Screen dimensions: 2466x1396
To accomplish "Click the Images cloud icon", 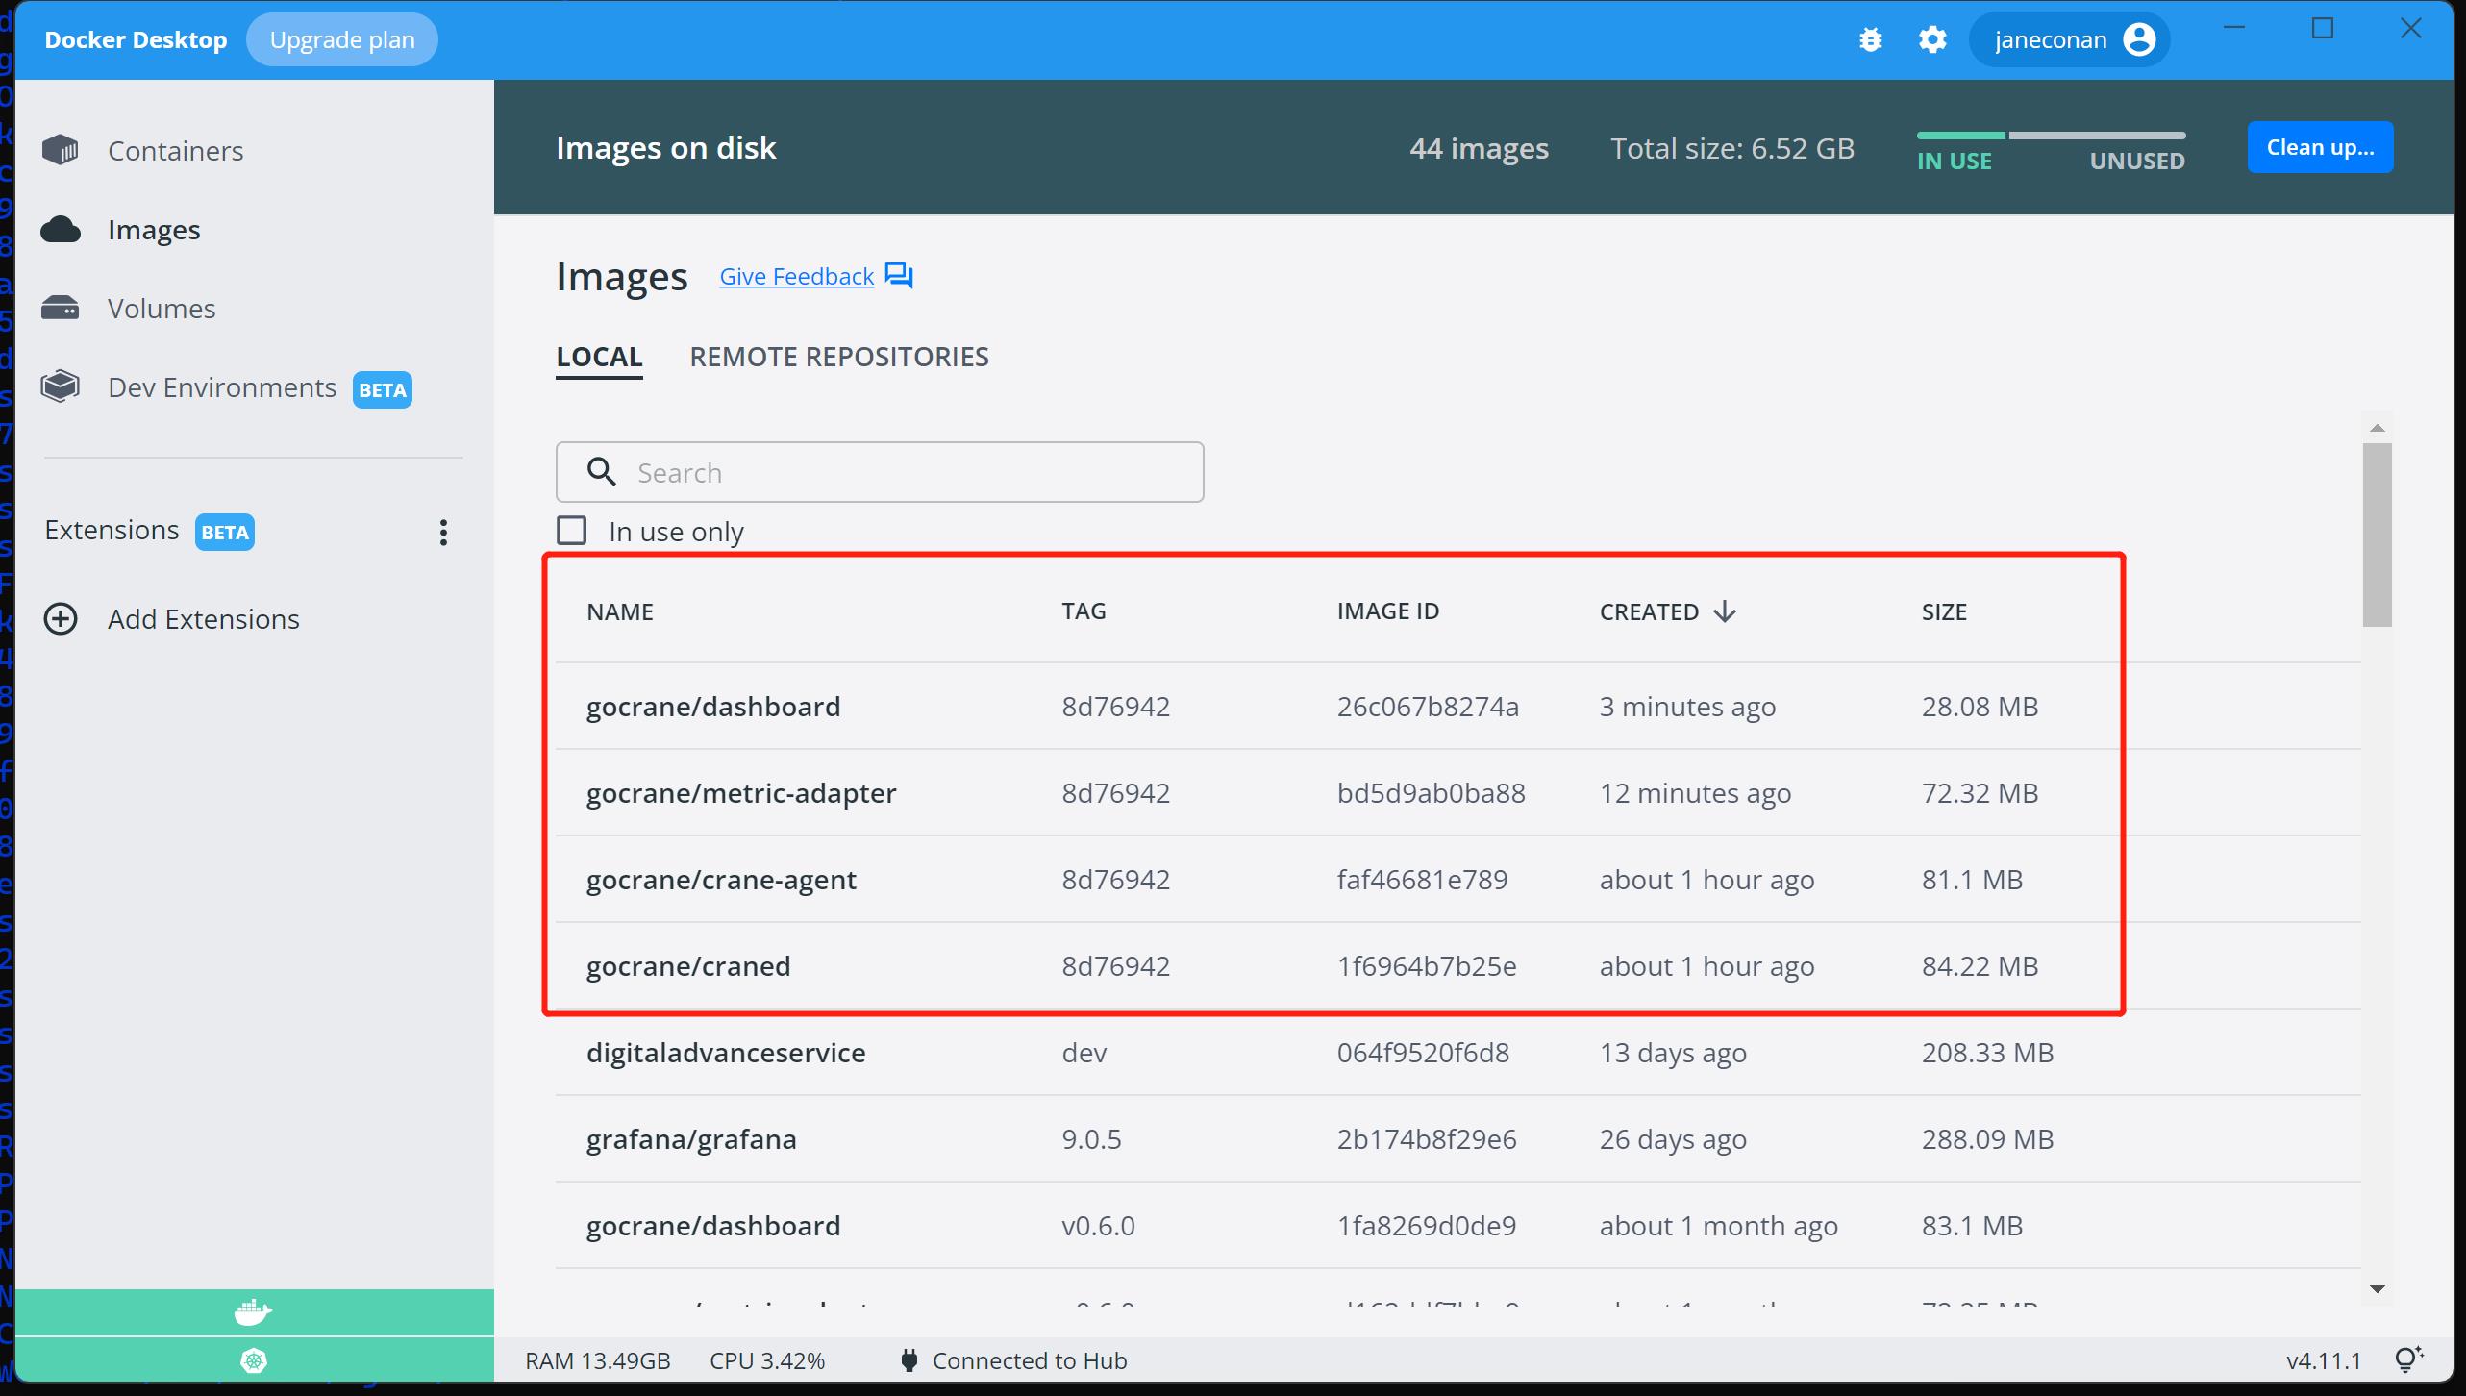I will tap(61, 230).
